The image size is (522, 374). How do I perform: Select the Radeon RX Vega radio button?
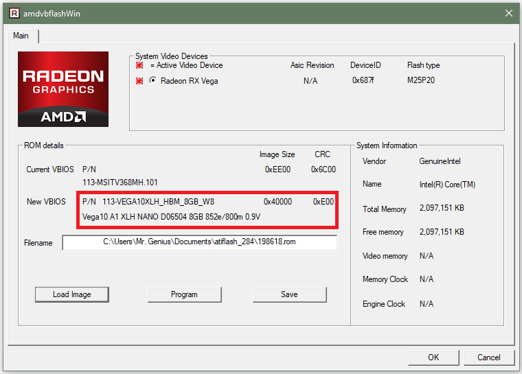(152, 80)
